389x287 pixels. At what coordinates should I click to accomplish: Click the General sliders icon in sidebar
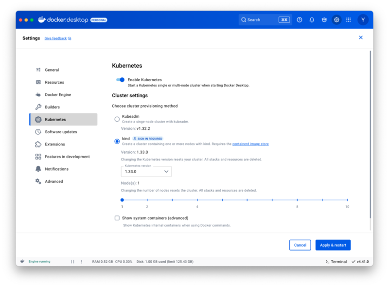tap(38, 70)
